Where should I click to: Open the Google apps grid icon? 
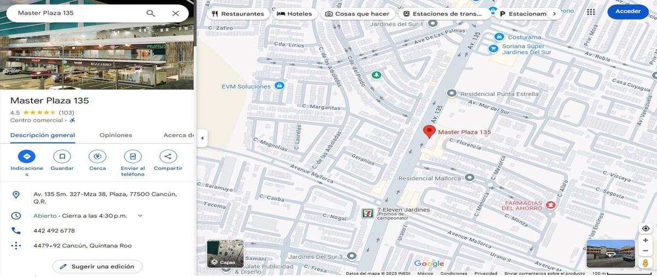(x=591, y=12)
